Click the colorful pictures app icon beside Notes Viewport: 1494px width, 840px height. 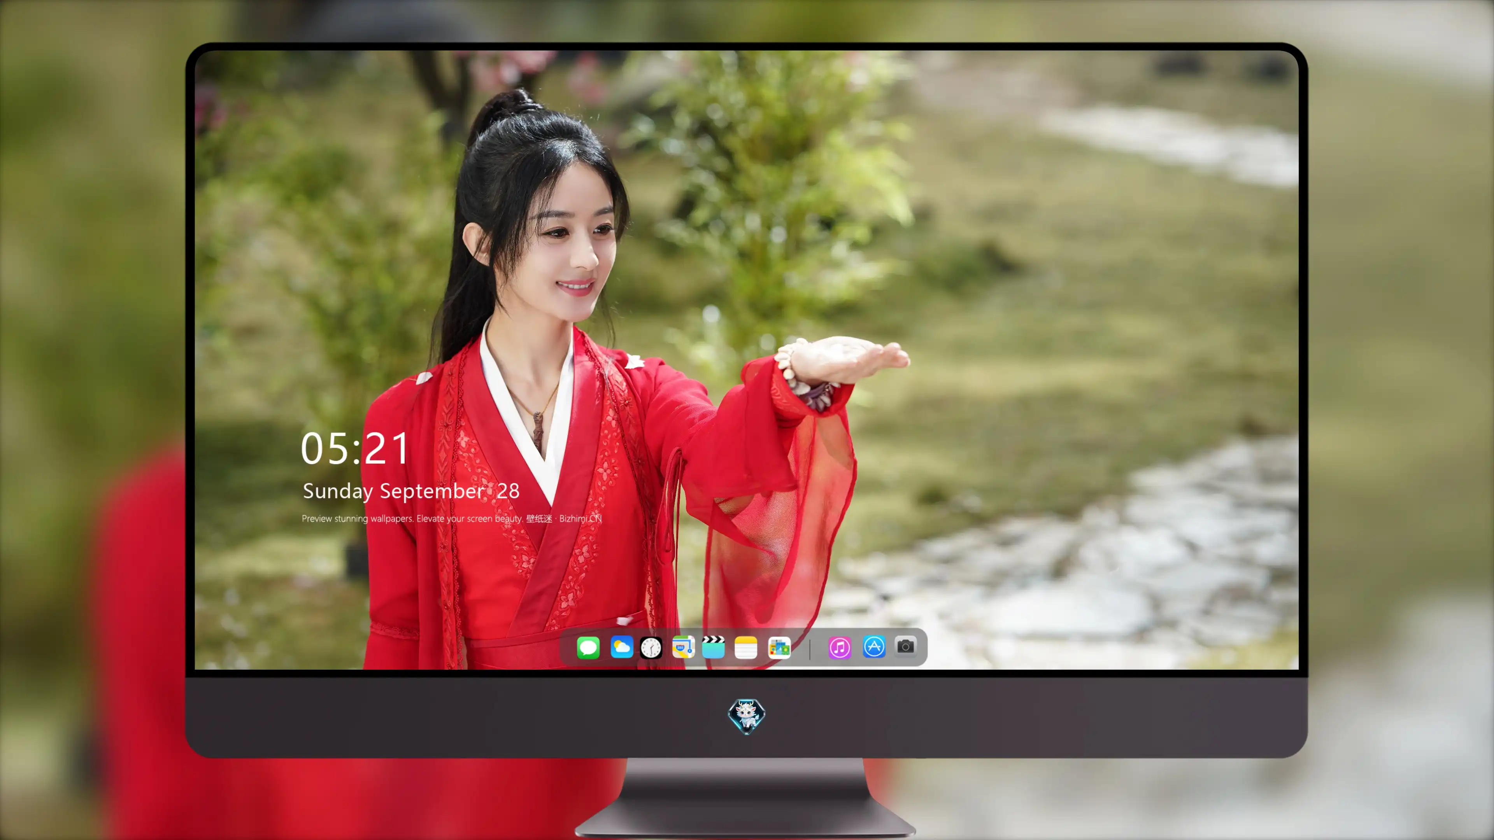[x=779, y=647]
